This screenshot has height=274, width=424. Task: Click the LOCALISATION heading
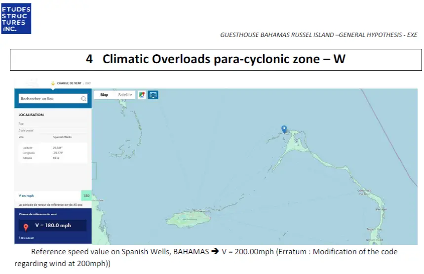click(31, 115)
